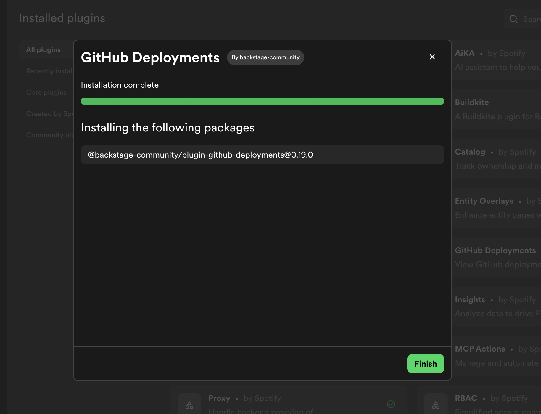The height and width of the screenshot is (414, 541).
Task: Open the Insights plugin card
Action: pos(496,307)
